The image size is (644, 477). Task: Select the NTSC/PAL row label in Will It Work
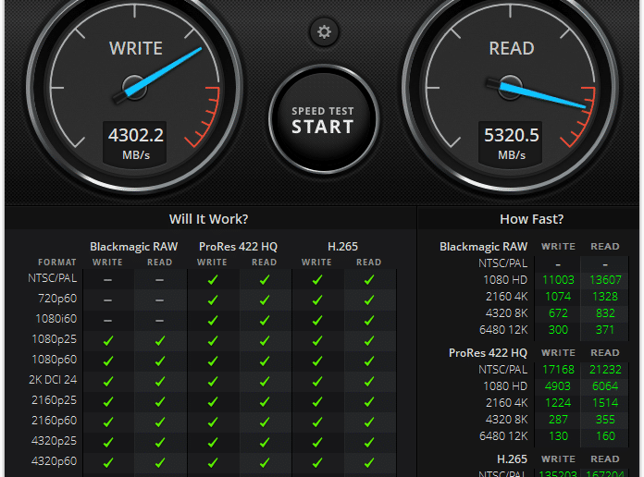tap(53, 278)
